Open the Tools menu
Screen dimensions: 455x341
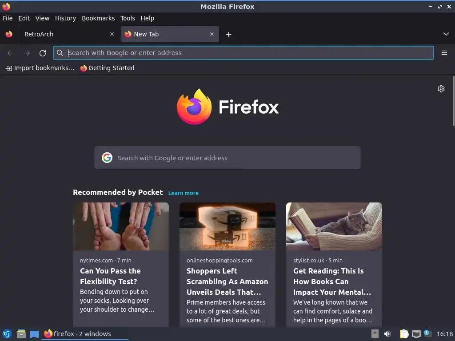(x=128, y=18)
